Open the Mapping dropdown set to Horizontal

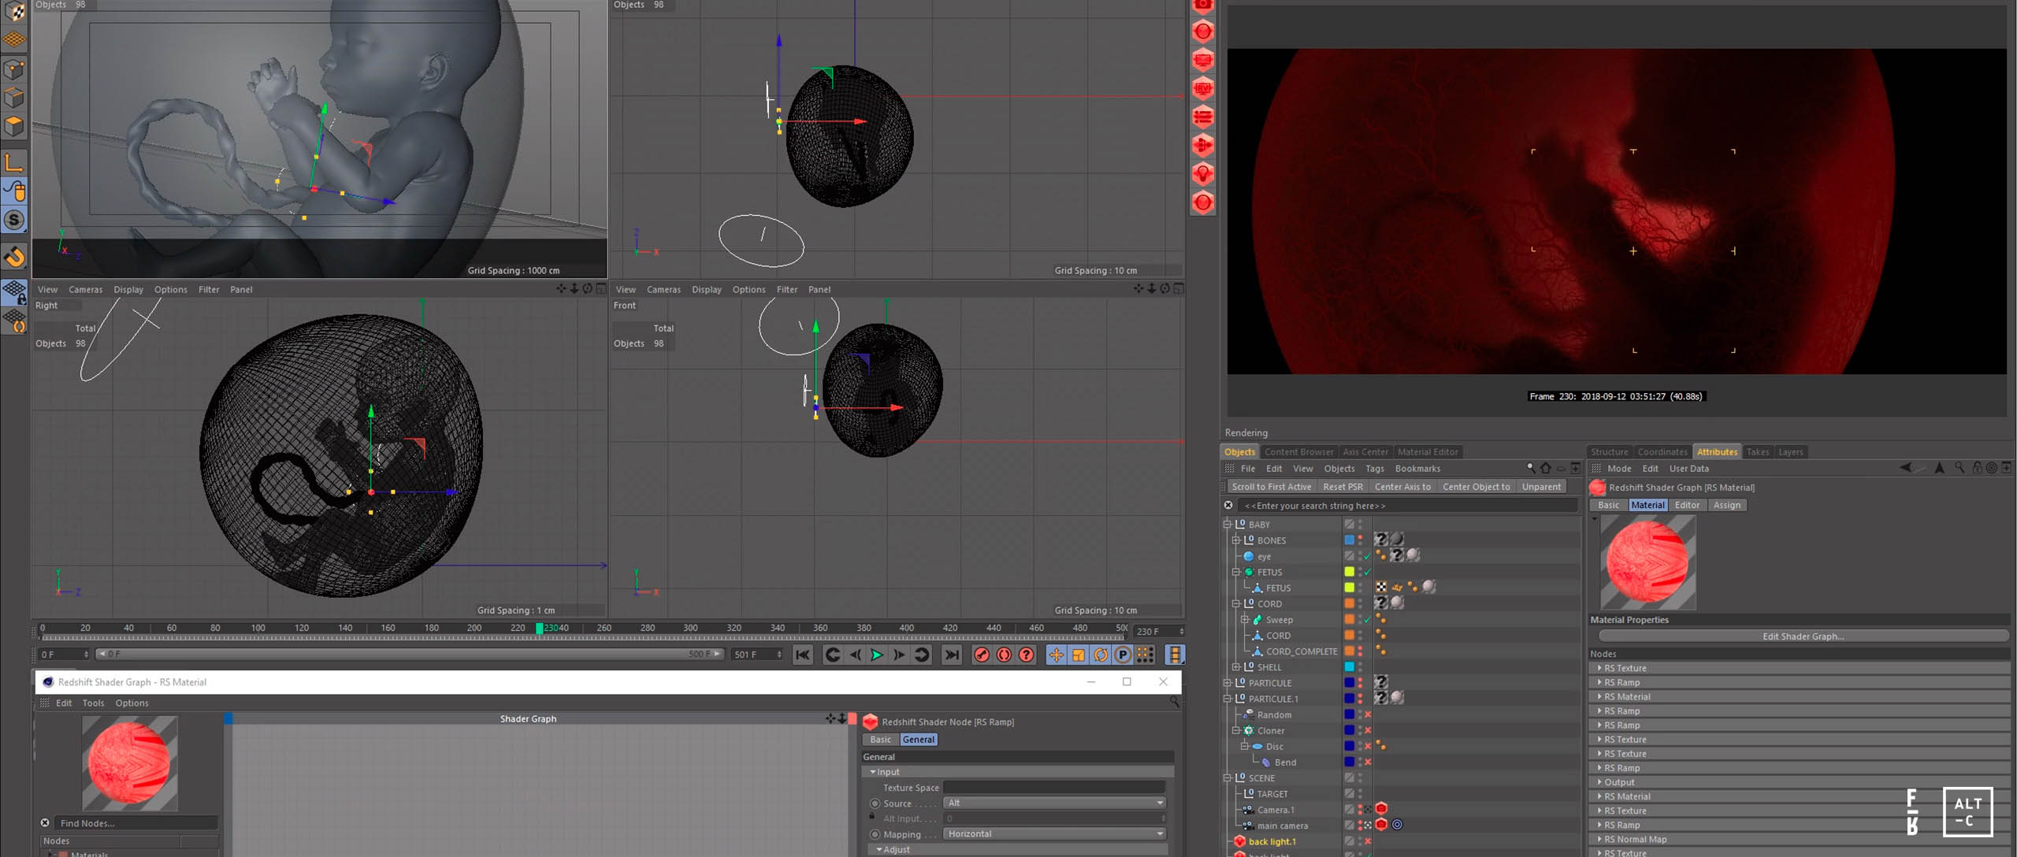[1054, 833]
